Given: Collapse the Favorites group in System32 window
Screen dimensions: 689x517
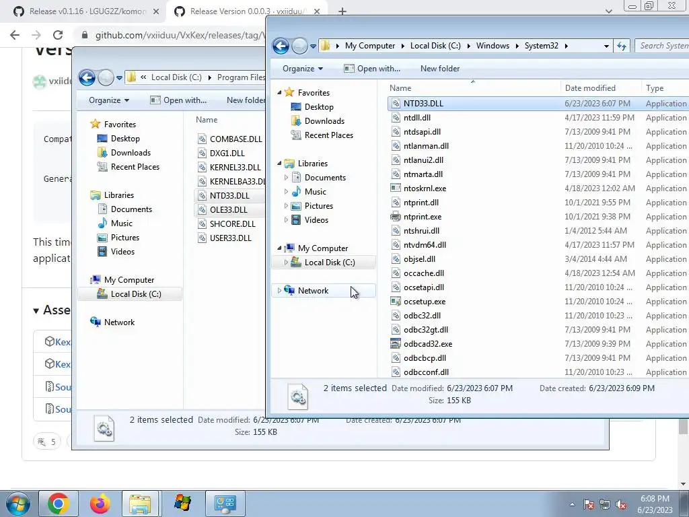Looking at the screenshot, I should tap(279, 92).
